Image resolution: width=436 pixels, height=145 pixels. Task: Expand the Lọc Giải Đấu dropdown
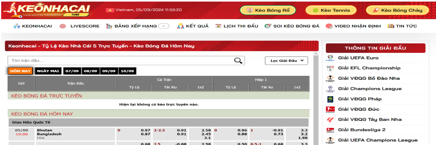[286, 61]
